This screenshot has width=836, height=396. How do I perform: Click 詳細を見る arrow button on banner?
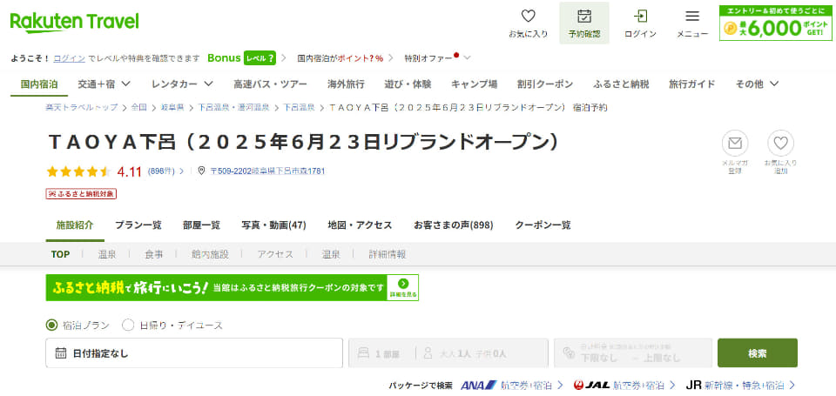[x=403, y=288]
